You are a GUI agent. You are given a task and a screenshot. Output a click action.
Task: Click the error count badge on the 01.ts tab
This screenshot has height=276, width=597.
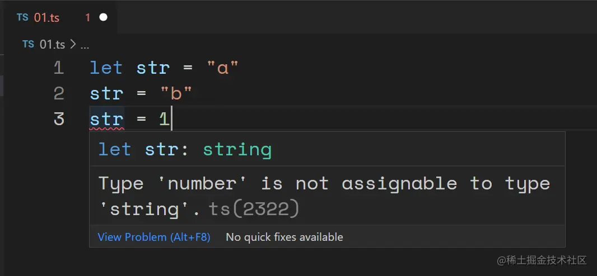tap(87, 17)
